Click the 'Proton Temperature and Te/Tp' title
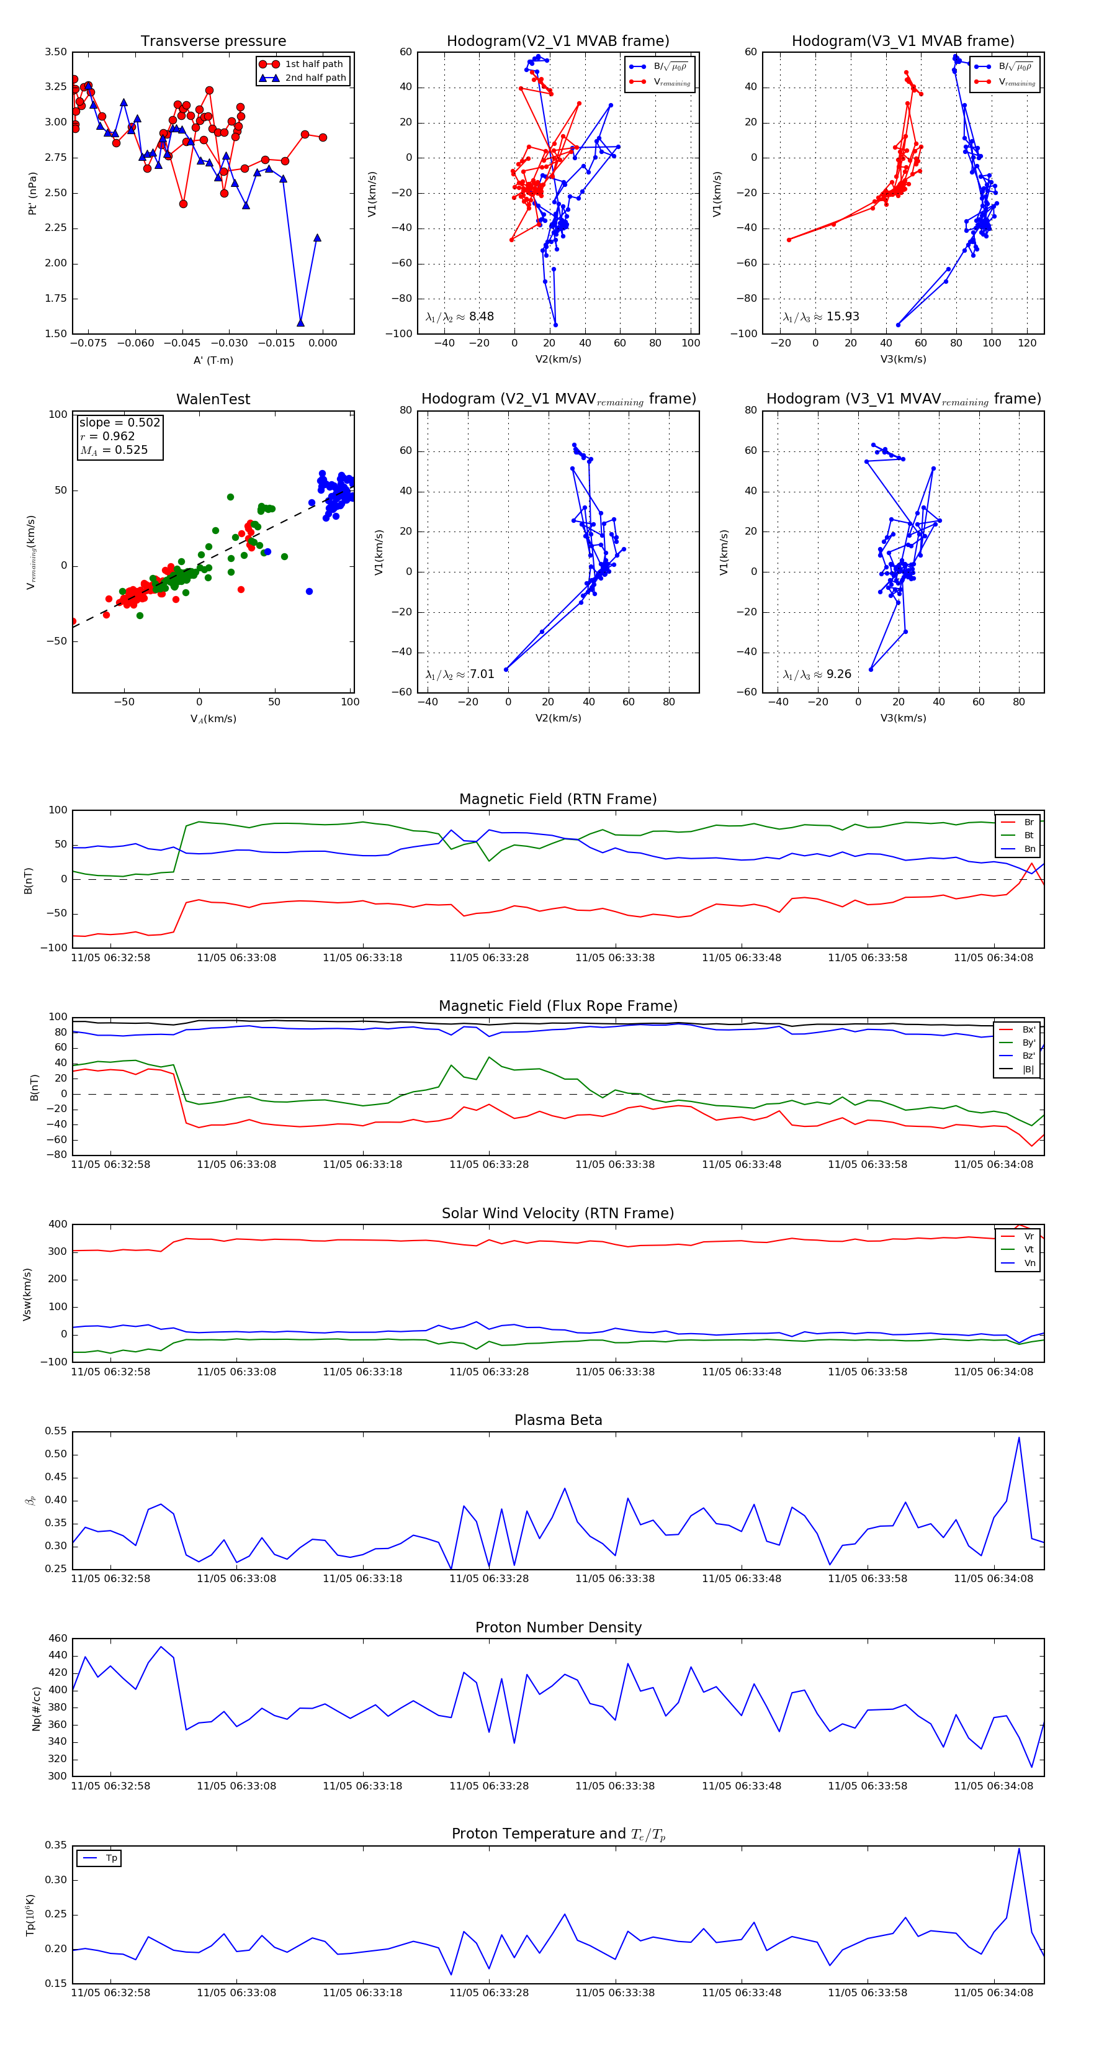The image size is (1117, 2049). [x=558, y=1834]
